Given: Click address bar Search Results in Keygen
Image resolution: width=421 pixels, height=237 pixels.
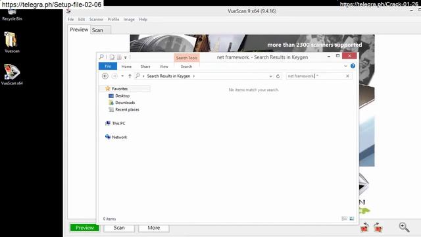Looking at the screenshot, I should (168, 76).
